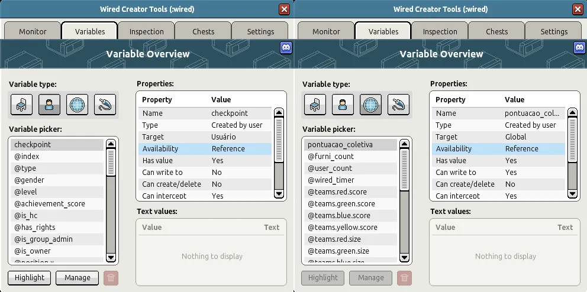
Task: Open Inspection tab in right window
Action: coord(440,31)
